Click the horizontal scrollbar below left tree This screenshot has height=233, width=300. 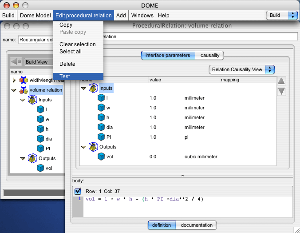coord(34,193)
